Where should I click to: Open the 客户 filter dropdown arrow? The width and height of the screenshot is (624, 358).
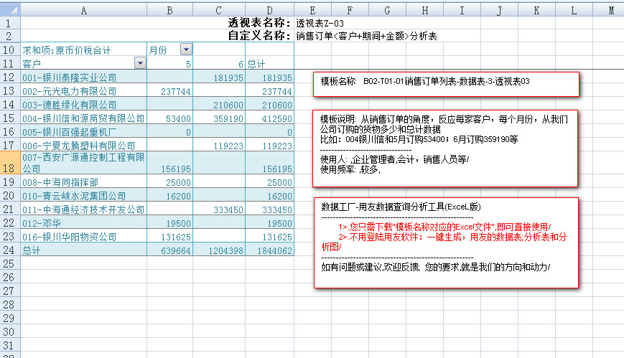(x=139, y=63)
